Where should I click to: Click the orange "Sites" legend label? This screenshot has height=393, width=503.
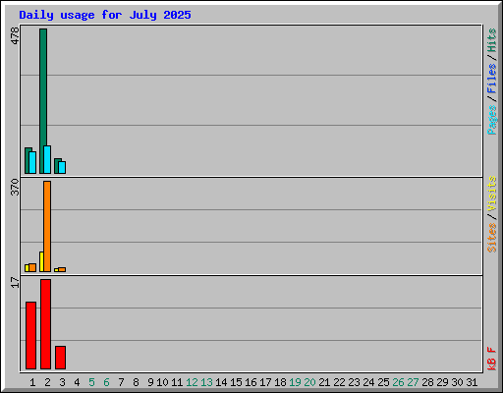tap(492, 238)
